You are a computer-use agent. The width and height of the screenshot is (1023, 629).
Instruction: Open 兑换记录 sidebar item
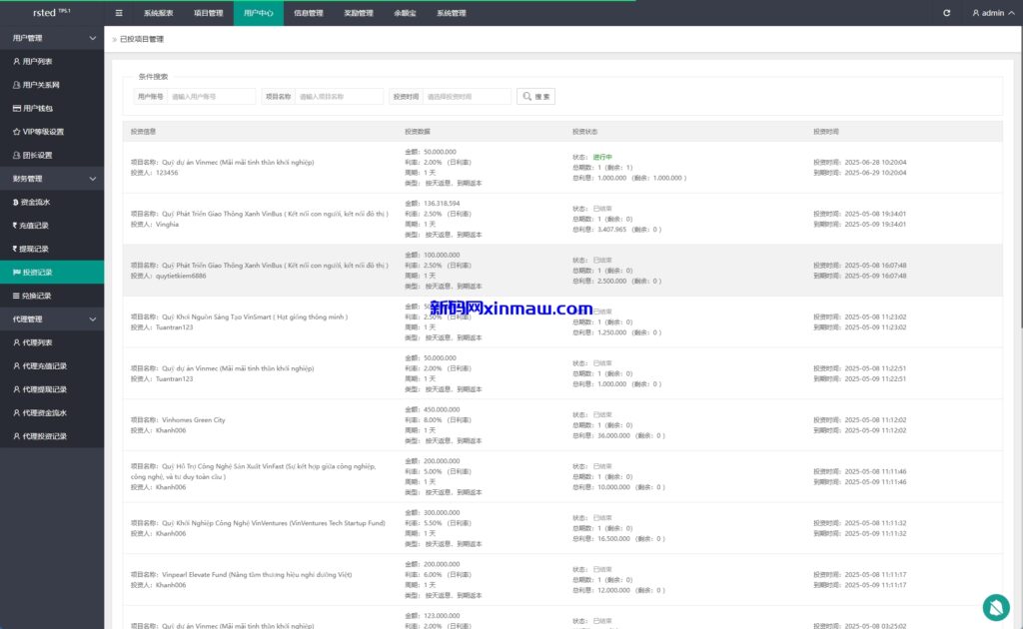click(36, 296)
